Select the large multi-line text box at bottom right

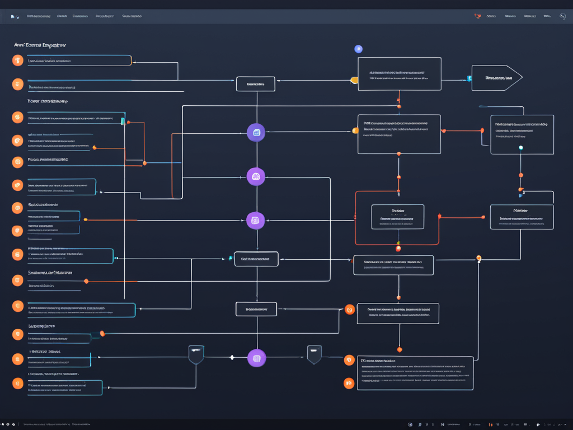[415, 373]
